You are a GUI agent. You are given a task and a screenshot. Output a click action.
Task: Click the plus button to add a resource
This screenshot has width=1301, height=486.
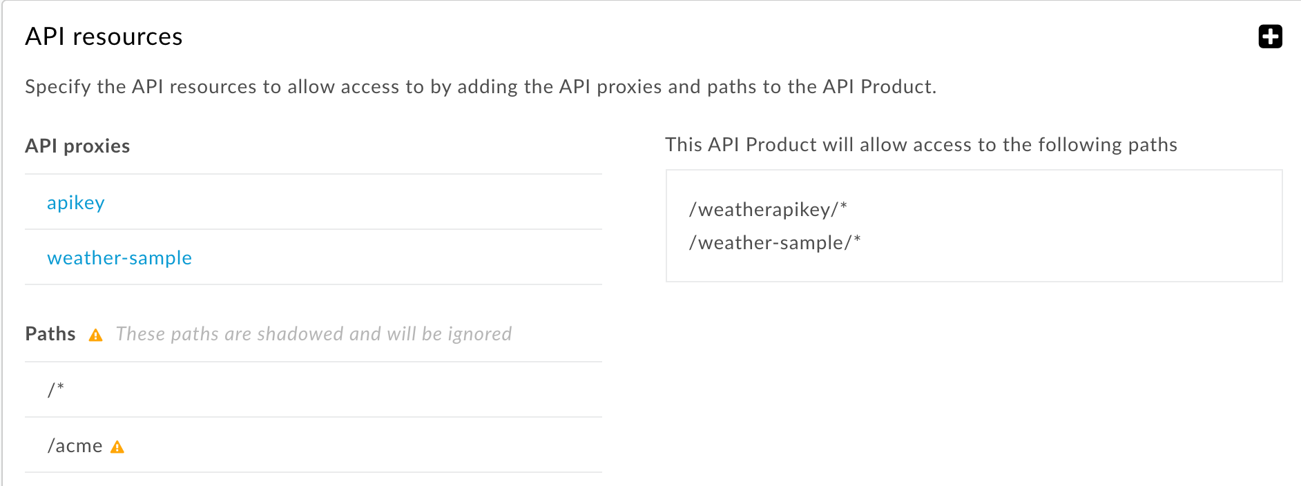click(x=1271, y=37)
